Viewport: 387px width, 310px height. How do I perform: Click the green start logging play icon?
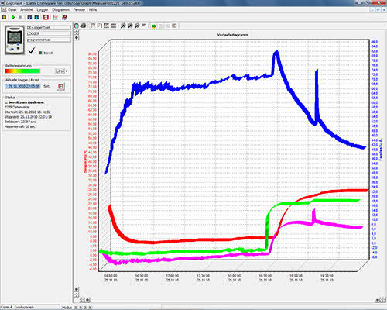pos(13,17)
